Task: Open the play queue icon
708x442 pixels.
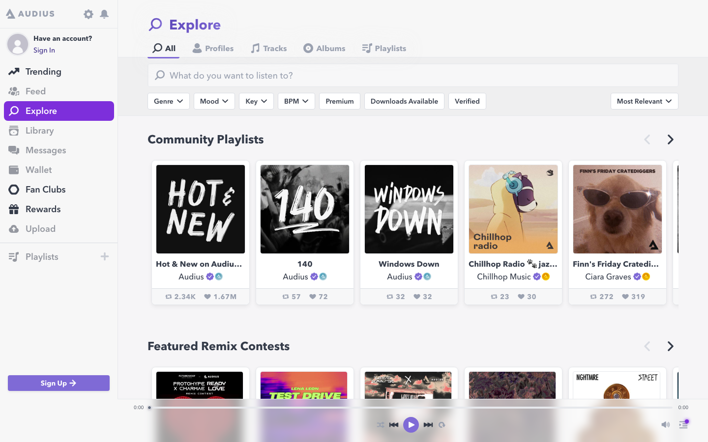Action: coord(683,424)
